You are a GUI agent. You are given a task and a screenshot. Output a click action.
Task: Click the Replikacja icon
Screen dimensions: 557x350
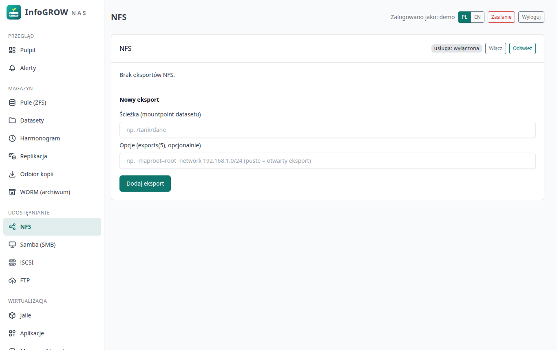12,156
